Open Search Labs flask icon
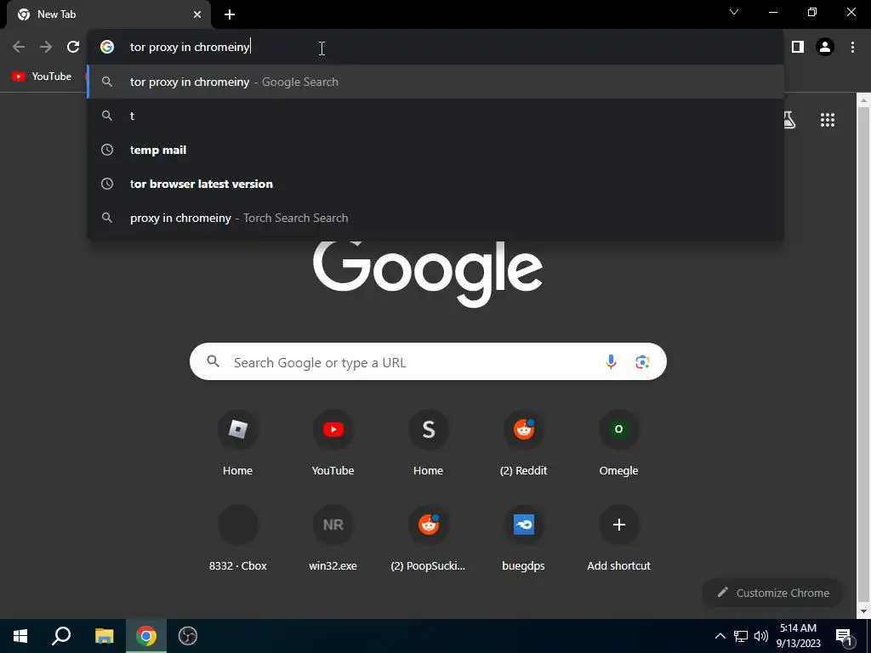Screen dimensions: 871x653 (788, 120)
